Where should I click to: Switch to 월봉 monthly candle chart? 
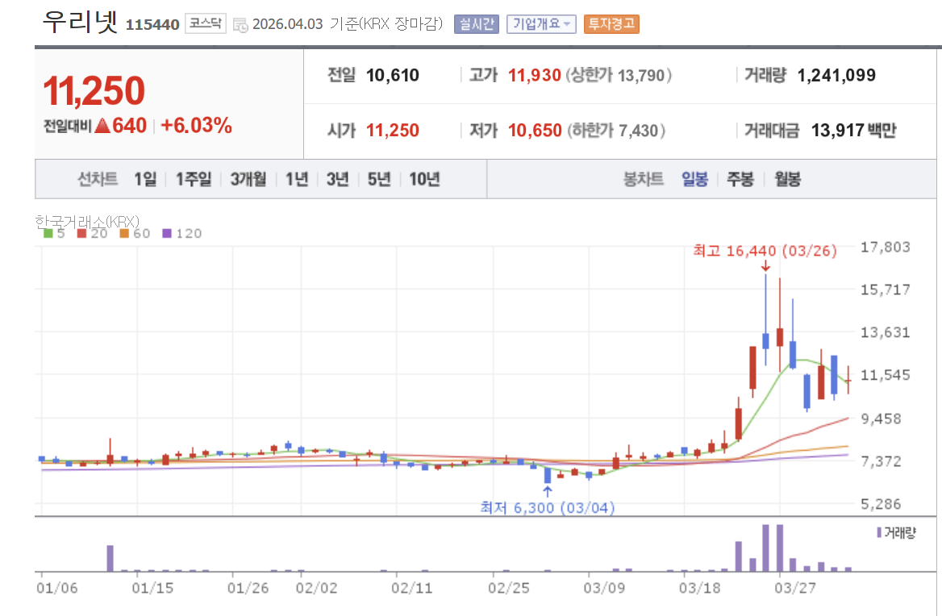(788, 179)
